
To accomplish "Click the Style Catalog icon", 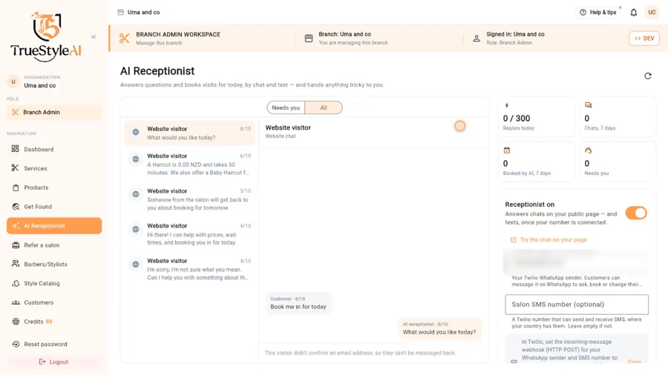I will (x=16, y=283).
